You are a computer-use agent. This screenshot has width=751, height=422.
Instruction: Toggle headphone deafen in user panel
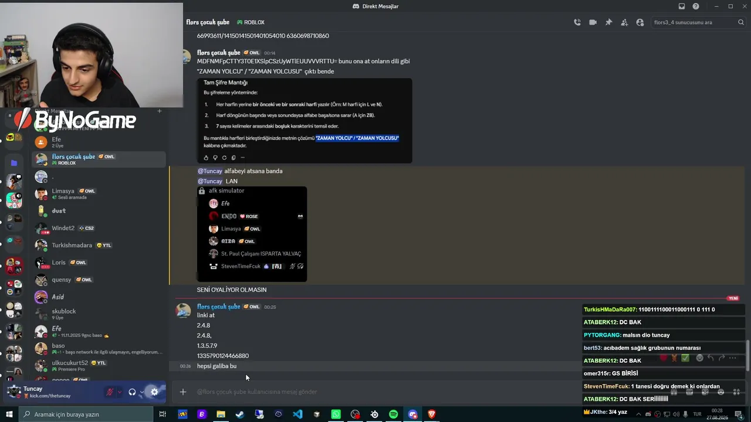(132, 392)
